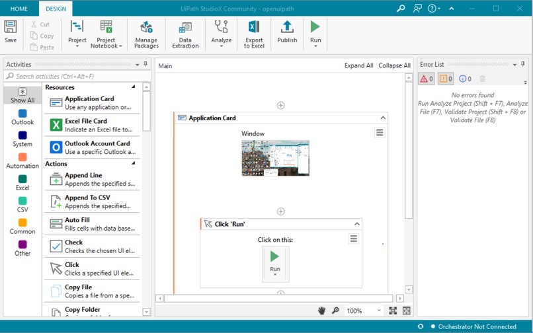Select the Append Line activity
This screenshot has width=533, height=333.
[x=92, y=179]
